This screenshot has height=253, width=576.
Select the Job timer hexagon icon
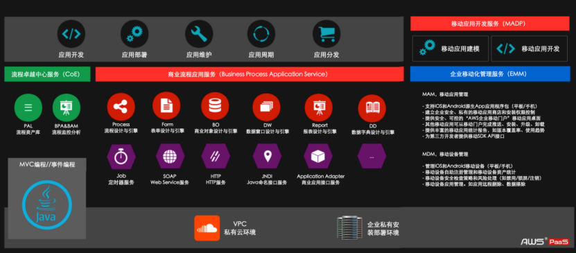tap(121, 156)
